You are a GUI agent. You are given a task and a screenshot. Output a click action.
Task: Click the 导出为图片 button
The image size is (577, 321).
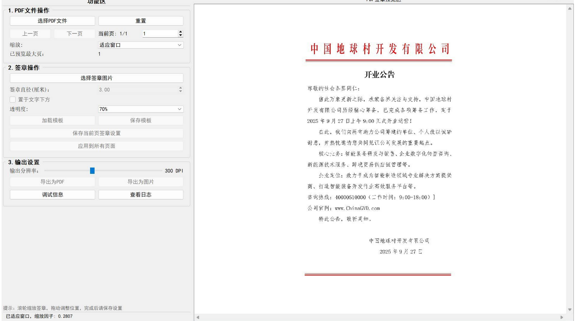pyautogui.click(x=141, y=182)
